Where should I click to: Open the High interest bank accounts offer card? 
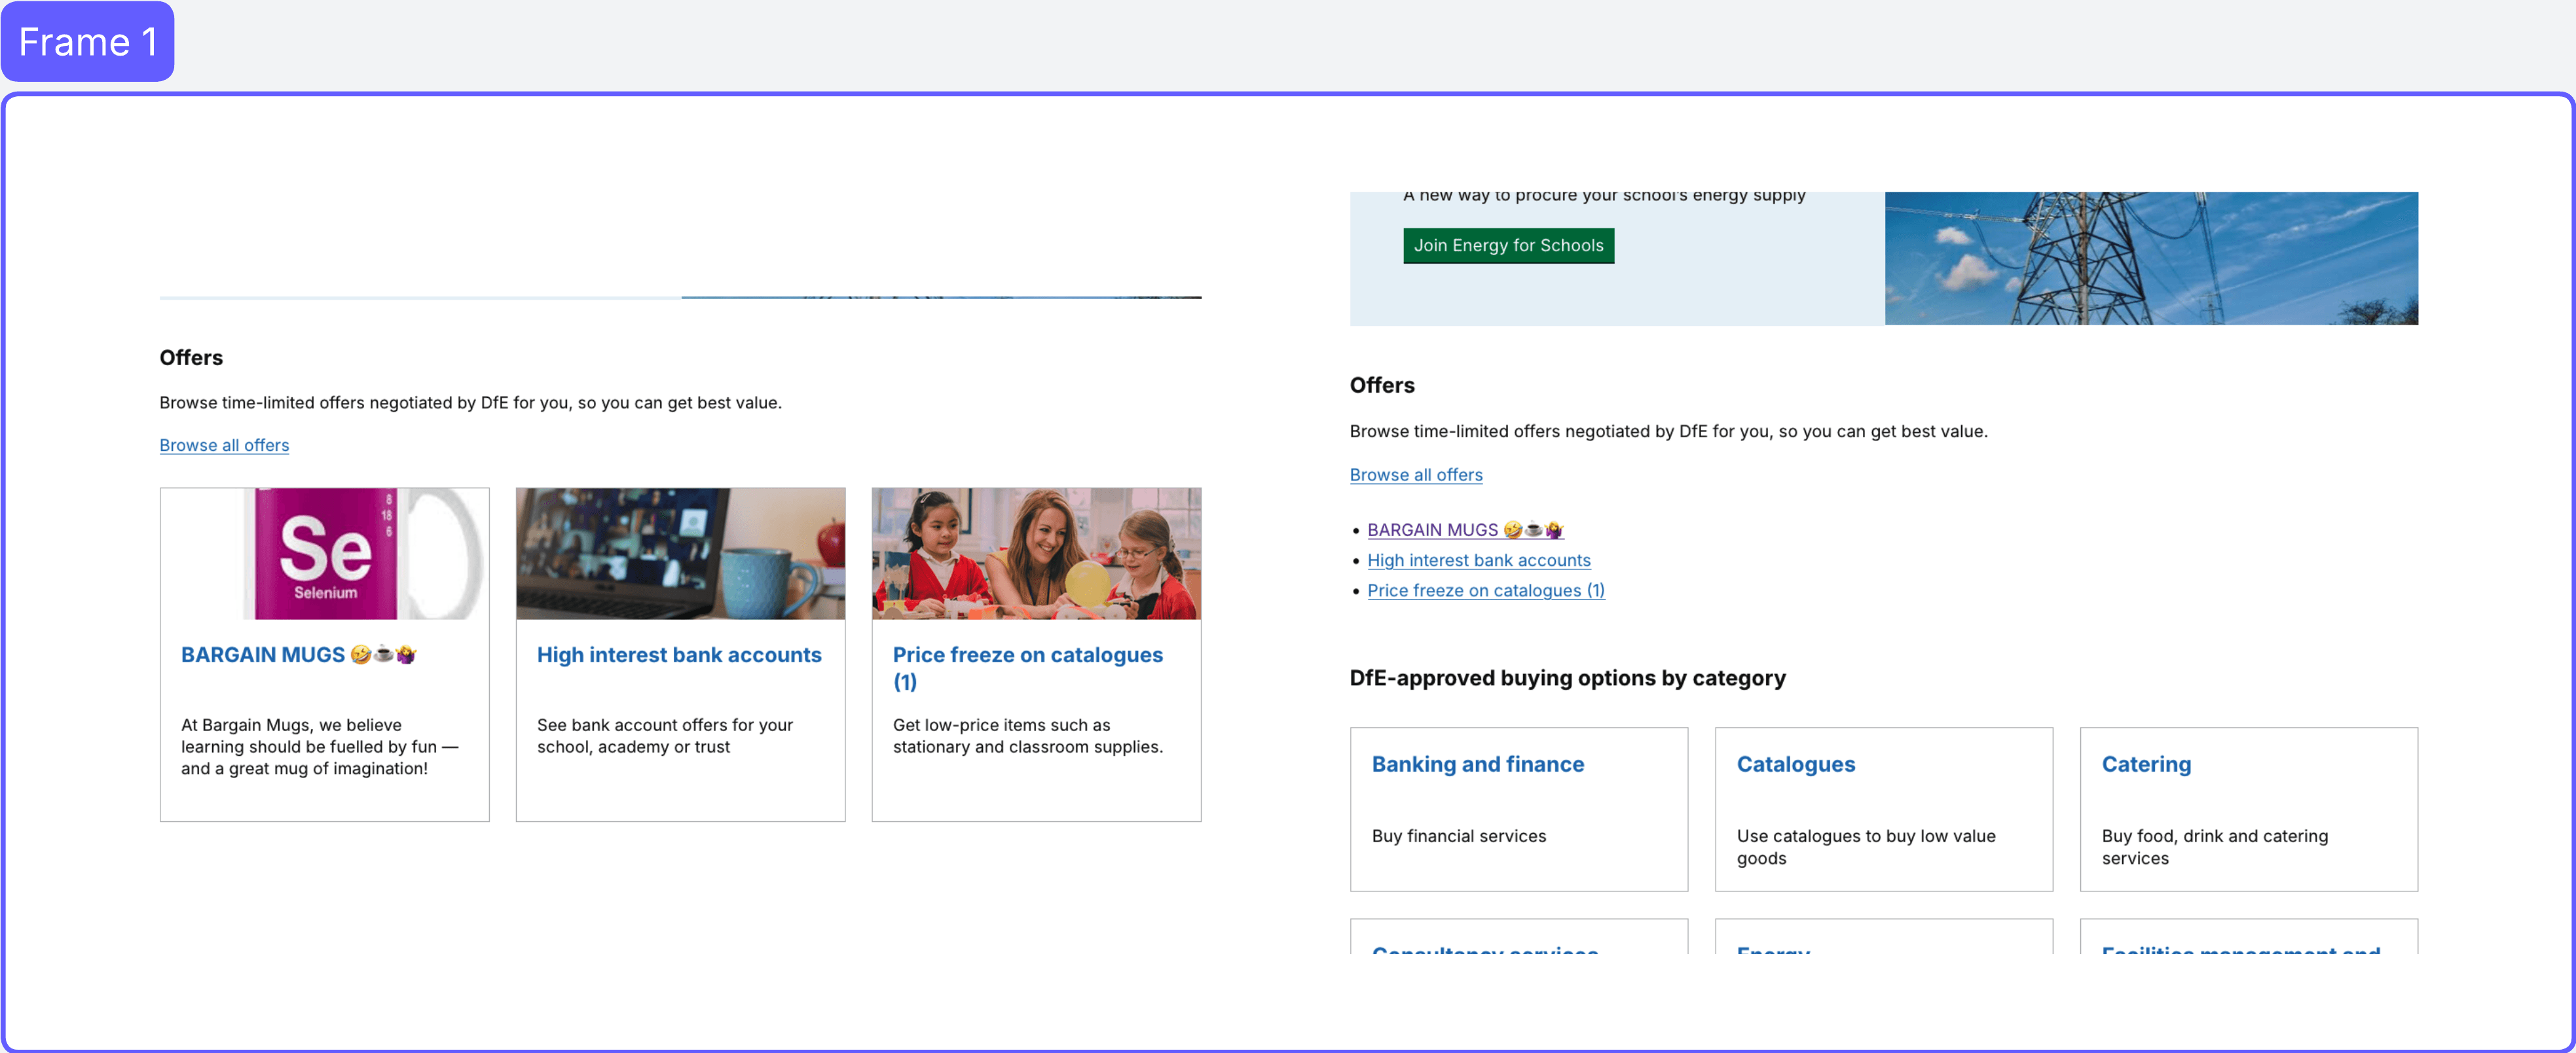[x=679, y=654]
